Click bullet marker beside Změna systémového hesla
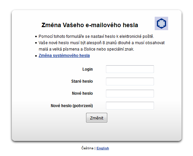The width and height of the screenshot is (193, 156). pyautogui.click(x=36, y=56)
